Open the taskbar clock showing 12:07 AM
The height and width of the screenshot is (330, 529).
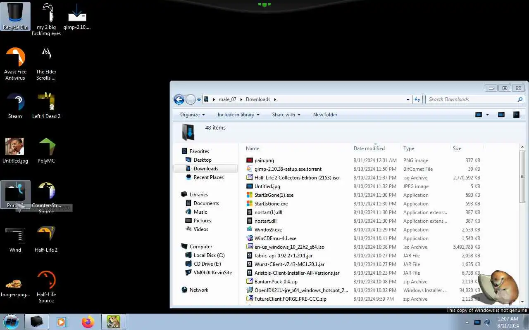click(508, 322)
